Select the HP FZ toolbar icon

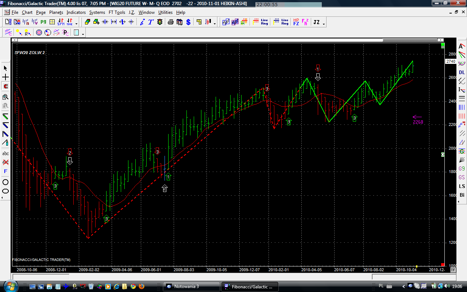pos(296,22)
